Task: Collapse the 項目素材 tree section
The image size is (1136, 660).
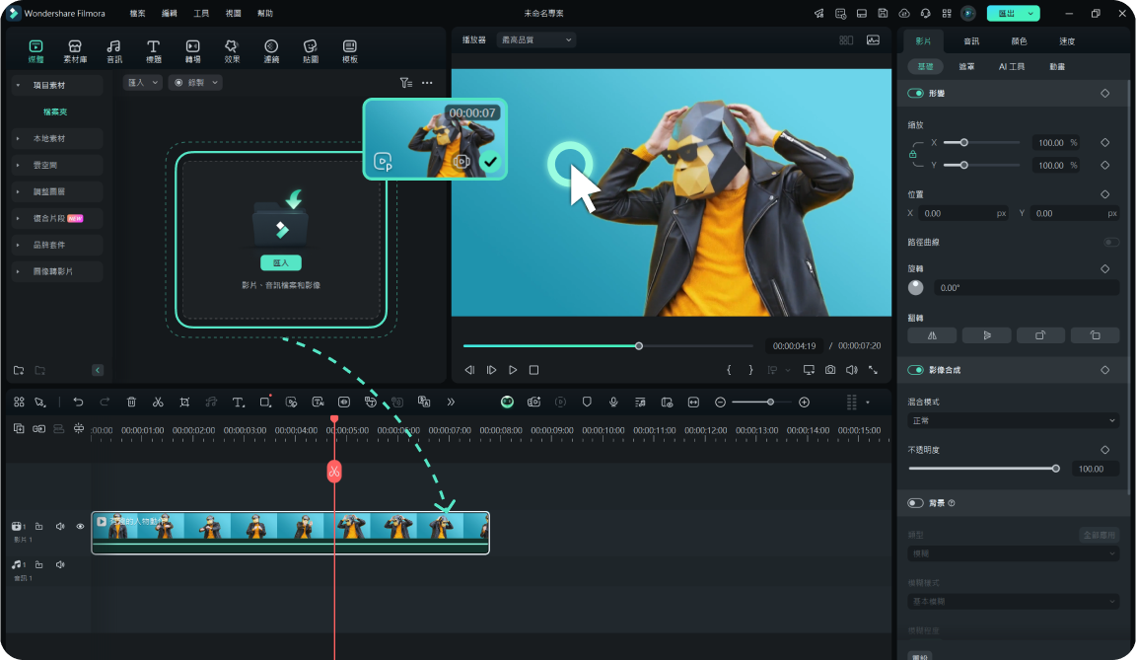Action: point(18,86)
